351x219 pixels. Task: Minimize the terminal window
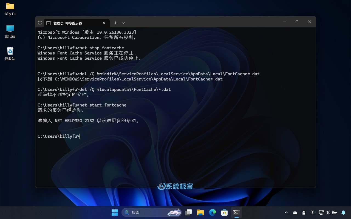click(284, 22)
